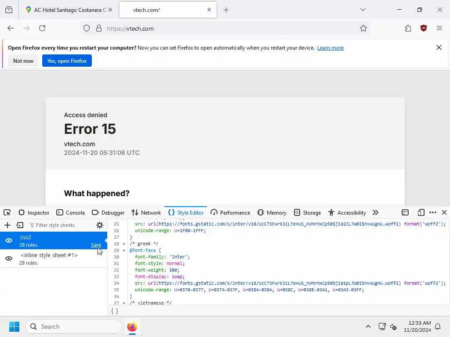Screen dimensions: 450x337
Task: Click the Windows Start button
Action: 15,326
